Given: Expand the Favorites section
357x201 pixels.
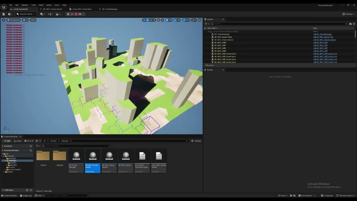Looking at the screenshot, I should coord(3,146).
